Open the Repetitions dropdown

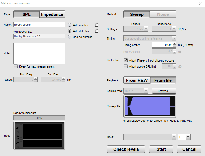point(174,29)
